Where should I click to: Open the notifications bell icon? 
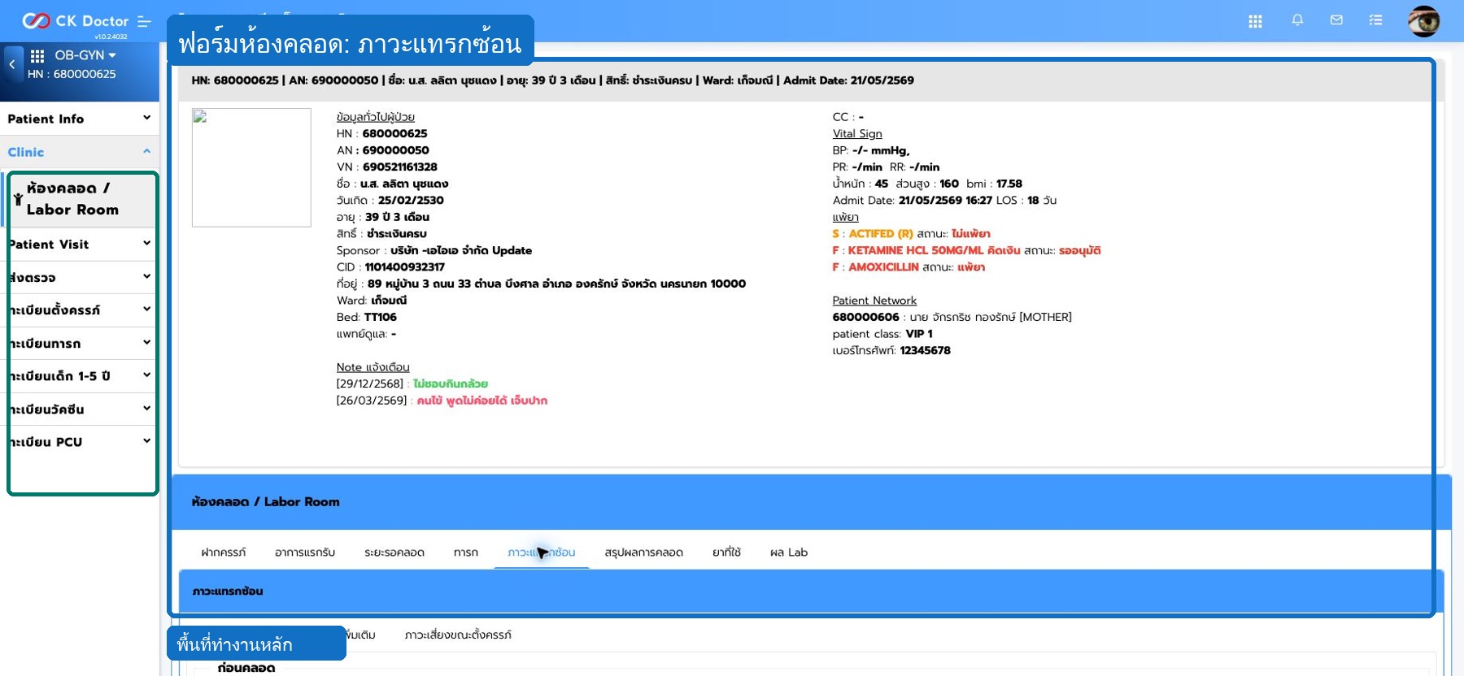(x=1297, y=20)
